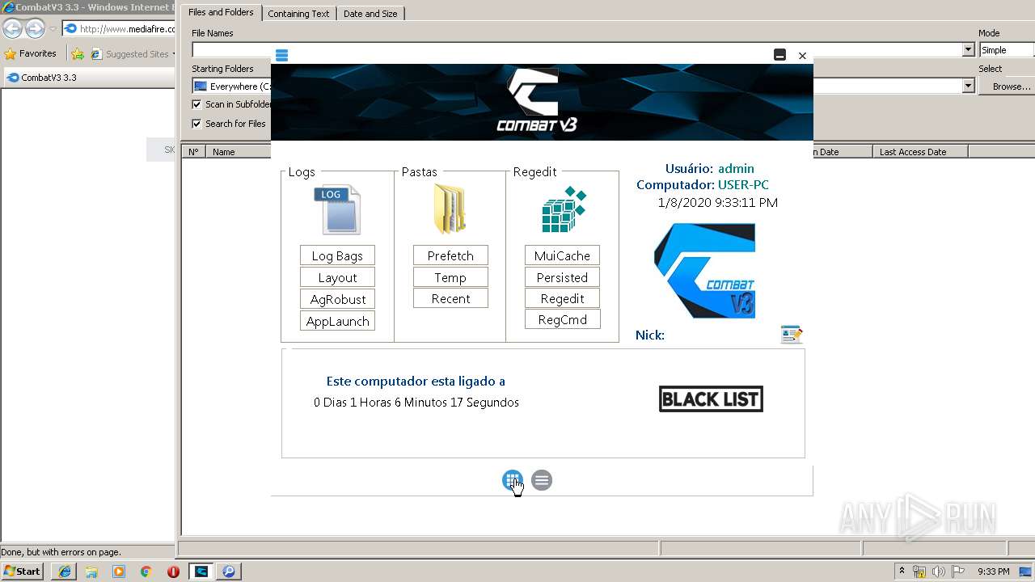Screen dimensions: 1035x582
Task: Click the Persisted registry button
Action: [x=562, y=277]
